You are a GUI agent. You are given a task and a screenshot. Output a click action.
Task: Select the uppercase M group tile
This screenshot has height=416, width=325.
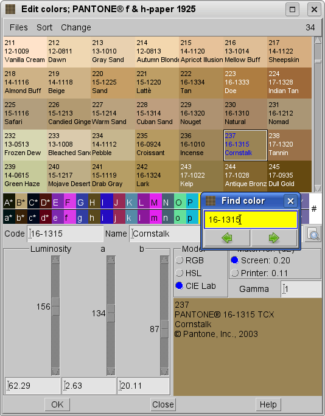coord(156,203)
